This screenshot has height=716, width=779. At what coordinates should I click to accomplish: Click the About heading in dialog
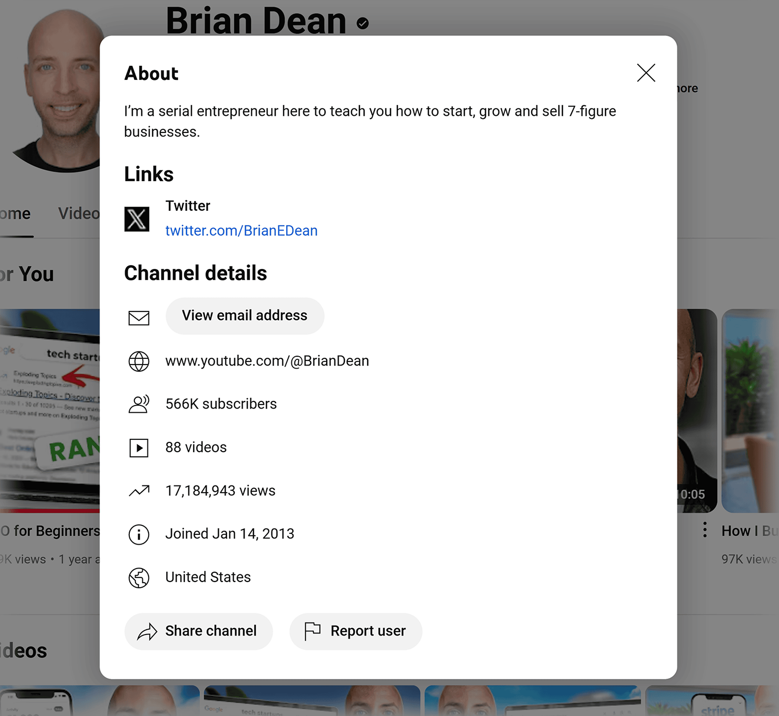tap(151, 73)
